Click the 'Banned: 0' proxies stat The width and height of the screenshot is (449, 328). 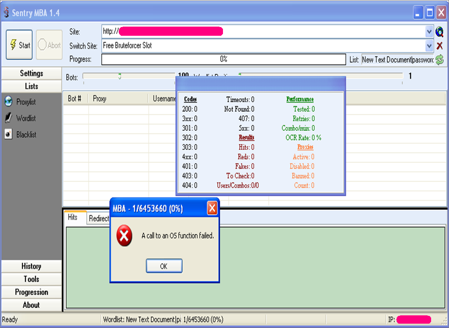303,176
